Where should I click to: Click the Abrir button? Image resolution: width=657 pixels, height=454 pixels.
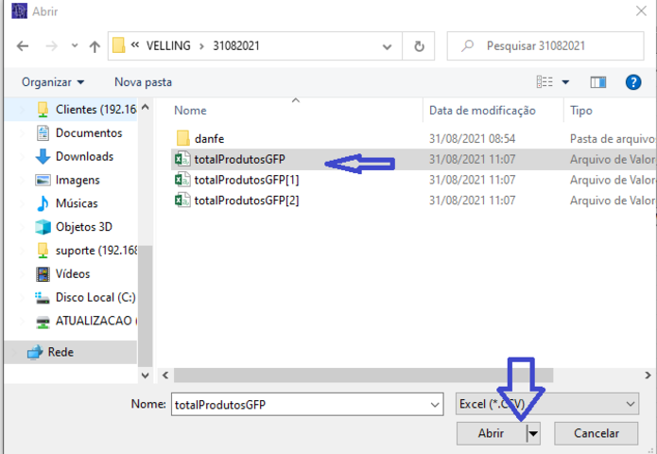(490, 433)
